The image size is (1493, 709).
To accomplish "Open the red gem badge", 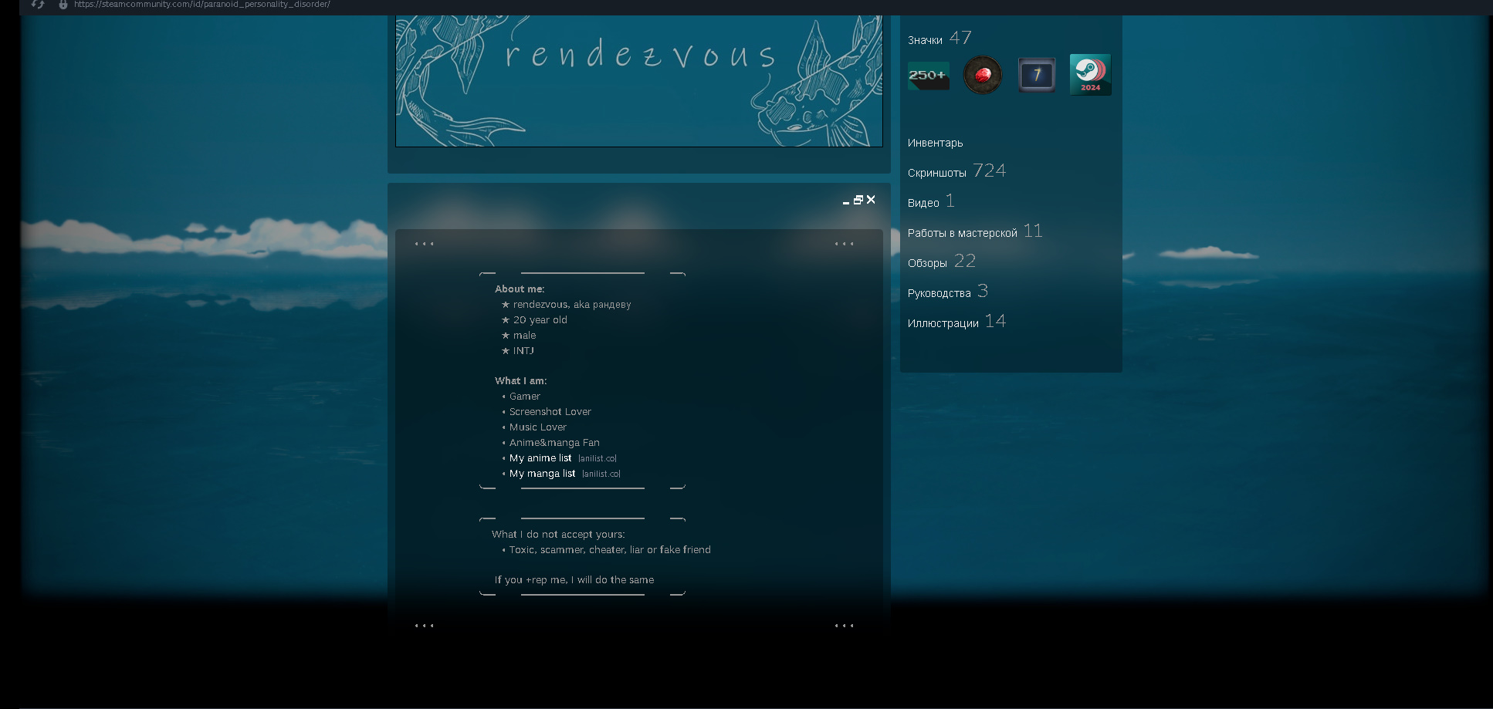I will click(982, 75).
